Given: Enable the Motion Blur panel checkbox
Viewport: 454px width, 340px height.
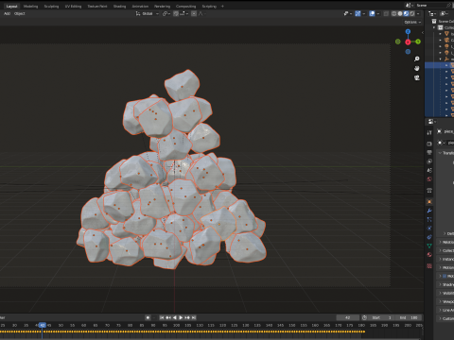Looking at the screenshot, I should (x=445, y=276).
